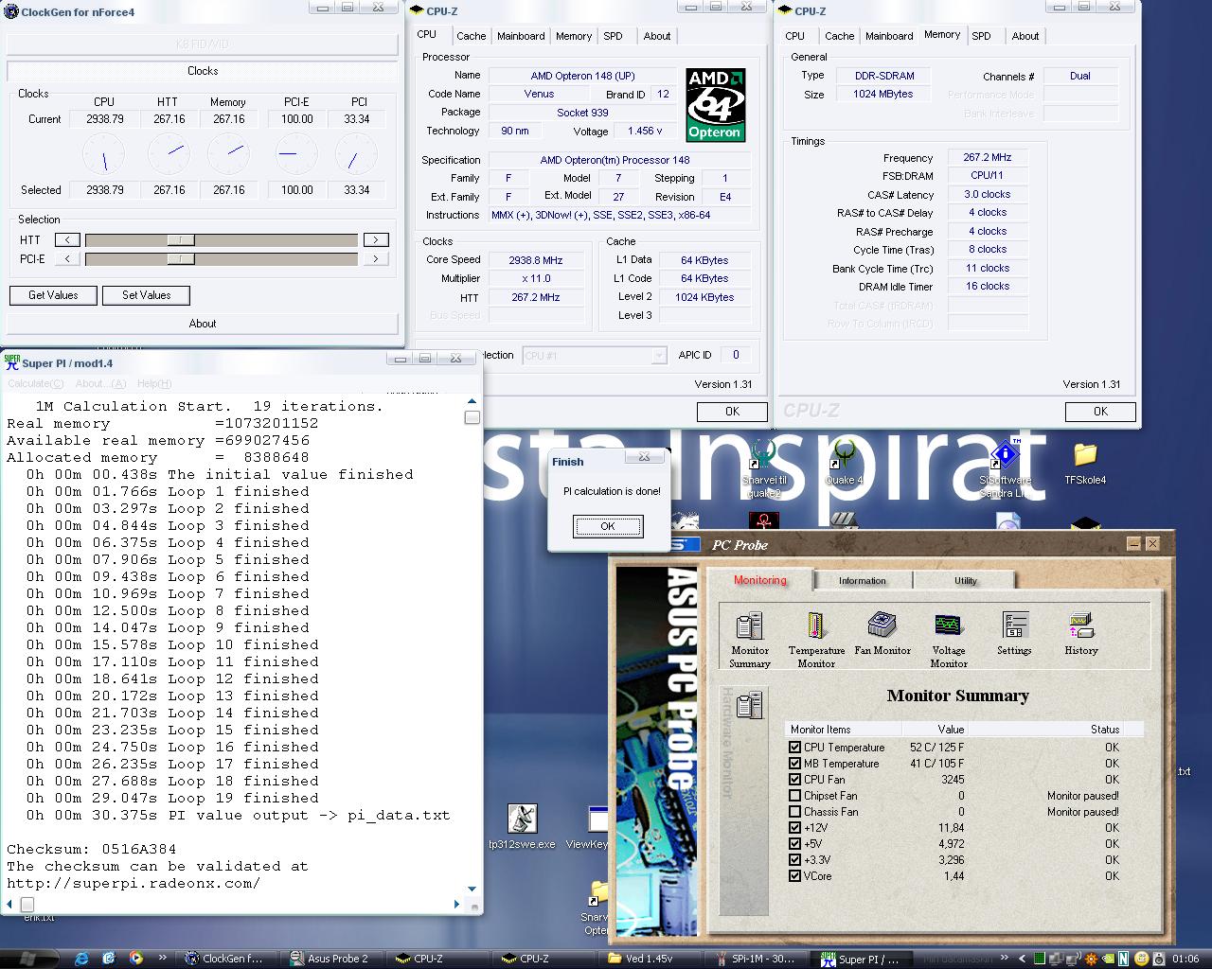Screen dimensions: 1212x969
Task: Click the PCI-E slider right arrow
Action: [376, 258]
